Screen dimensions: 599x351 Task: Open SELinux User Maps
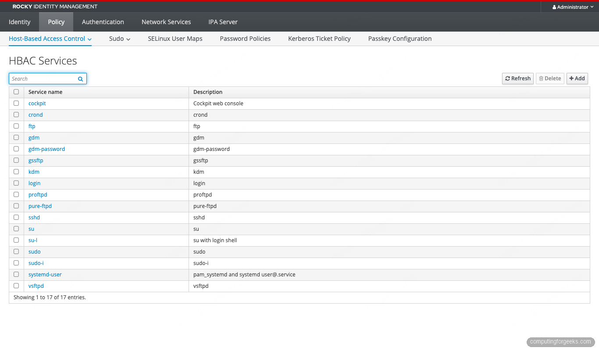coord(175,39)
